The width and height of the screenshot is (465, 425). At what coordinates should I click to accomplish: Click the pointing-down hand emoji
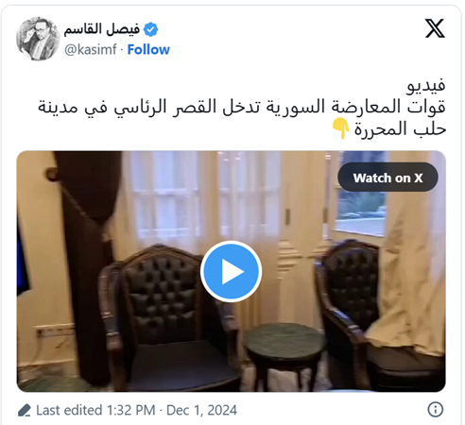[x=340, y=128]
